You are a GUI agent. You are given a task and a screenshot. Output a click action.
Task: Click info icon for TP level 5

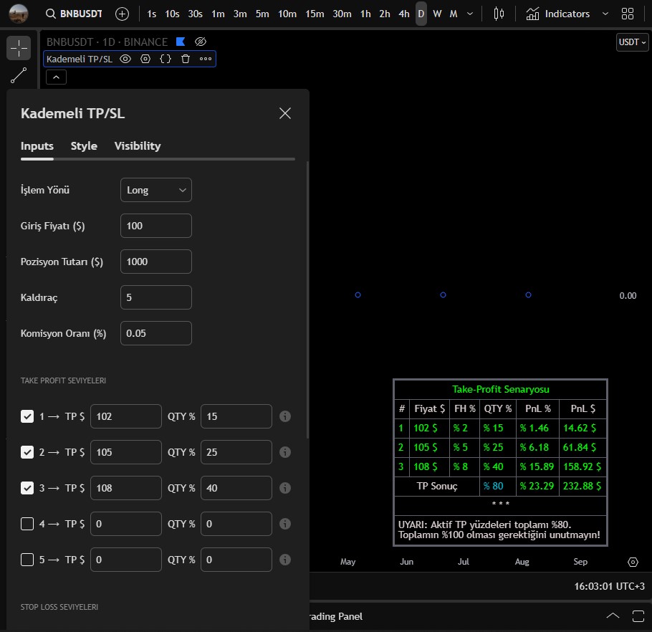pos(285,559)
